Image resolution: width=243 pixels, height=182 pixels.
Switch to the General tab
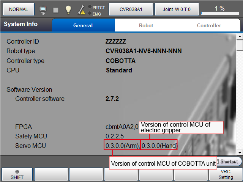pos(83,25)
